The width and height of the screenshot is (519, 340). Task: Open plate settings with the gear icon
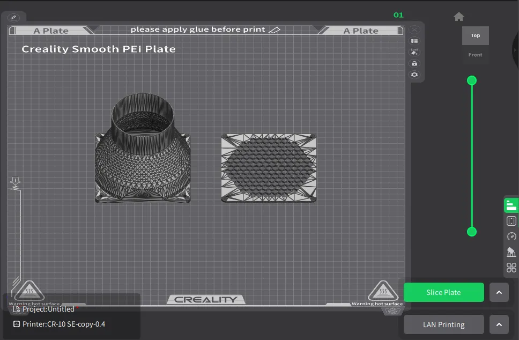414,75
